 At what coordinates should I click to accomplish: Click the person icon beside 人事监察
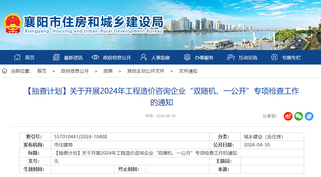click(x=144, y=57)
